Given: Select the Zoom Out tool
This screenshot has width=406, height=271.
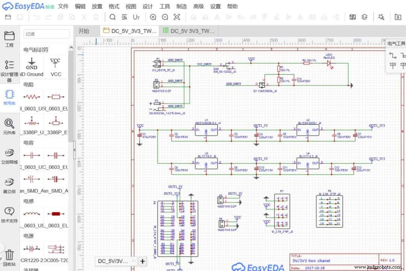Looking at the screenshot, I should [165, 17].
